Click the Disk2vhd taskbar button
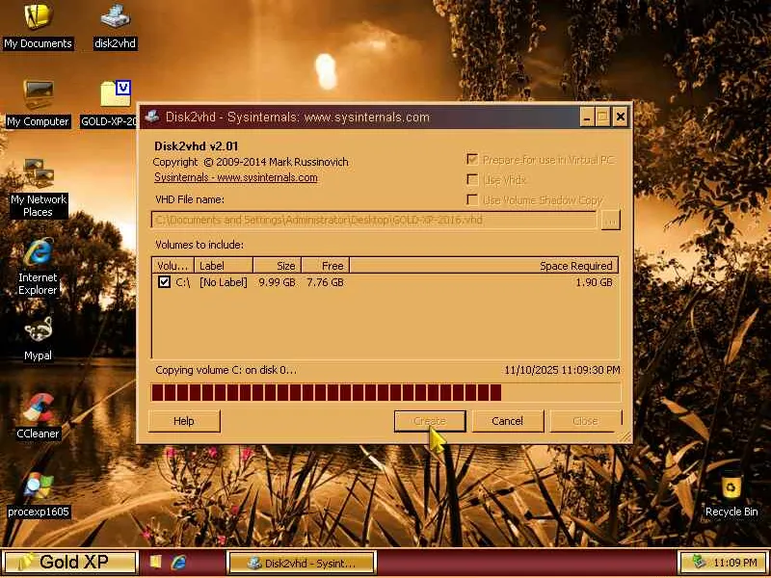771x578 pixels. pos(302,563)
